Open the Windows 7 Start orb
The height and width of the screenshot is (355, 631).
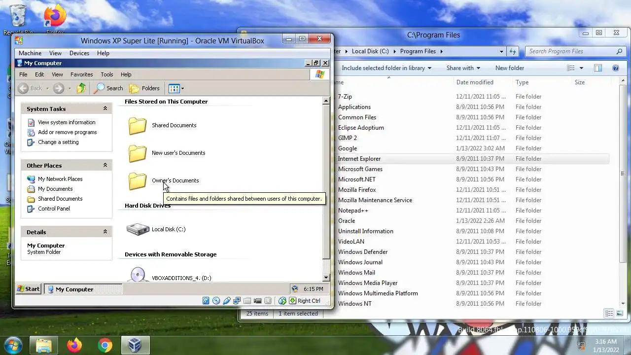click(x=13, y=345)
